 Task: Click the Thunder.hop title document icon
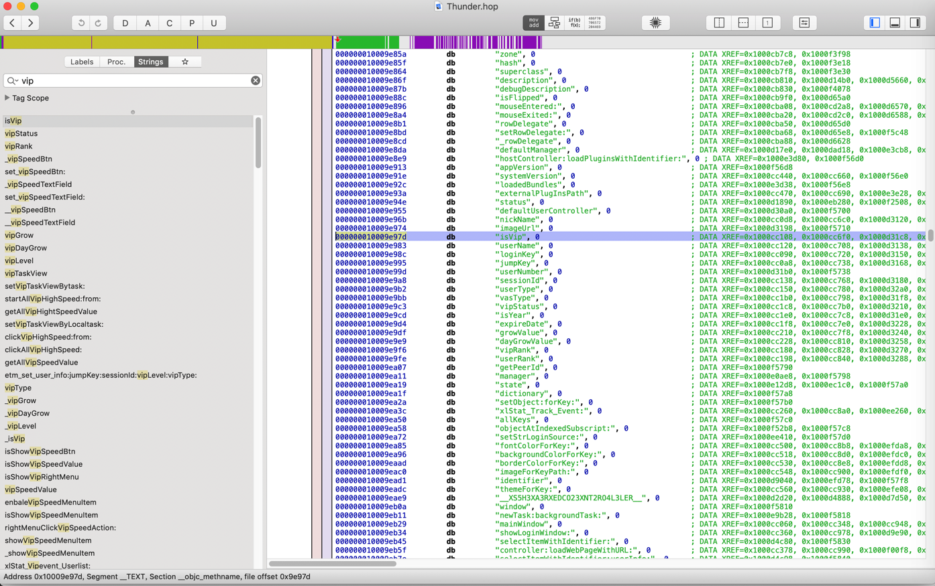coord(439,6)
